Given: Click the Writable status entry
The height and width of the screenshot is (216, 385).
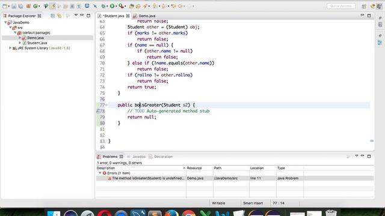Looking at the screenshot, I should 218,203.
